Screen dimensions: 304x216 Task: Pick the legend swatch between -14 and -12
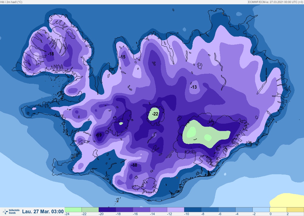point(159,210)
